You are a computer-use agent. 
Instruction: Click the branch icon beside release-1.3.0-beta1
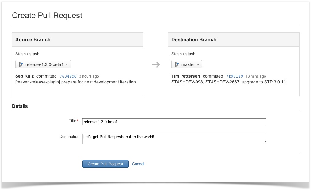[x=21, y=64]
